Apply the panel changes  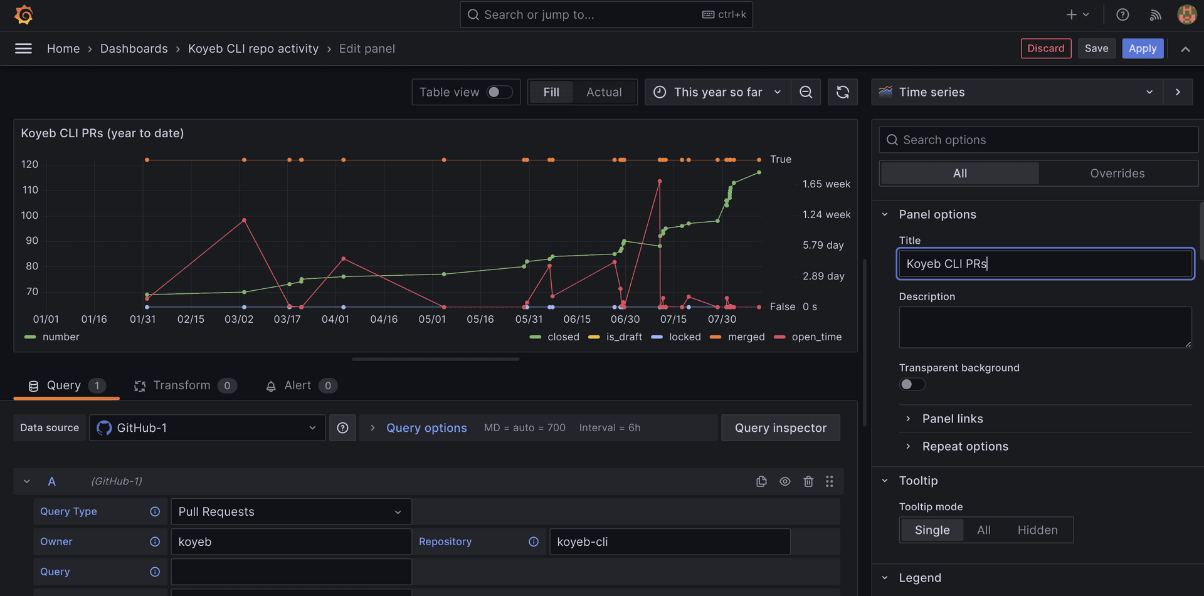[1143, 48]
